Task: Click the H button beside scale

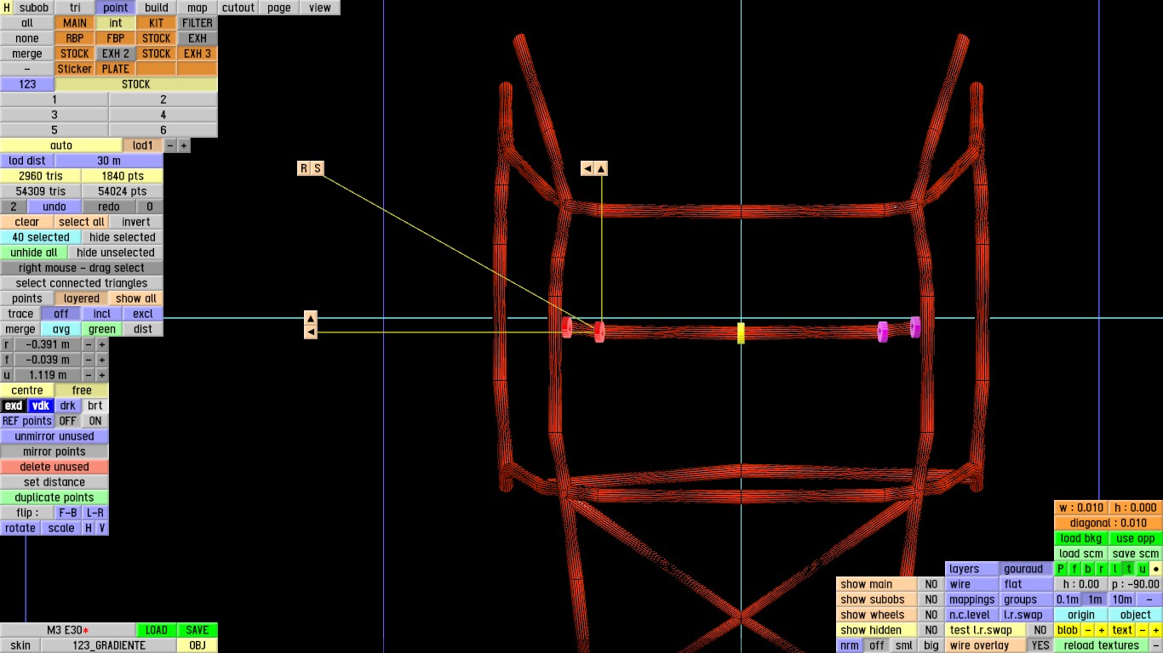Action: [x=89, y=528]
